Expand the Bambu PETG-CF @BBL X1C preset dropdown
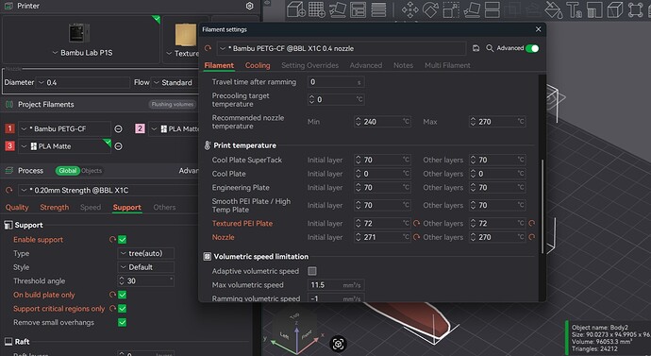Image resolution: width=651 pixels, height=356 pixels. tap(341, 48)
